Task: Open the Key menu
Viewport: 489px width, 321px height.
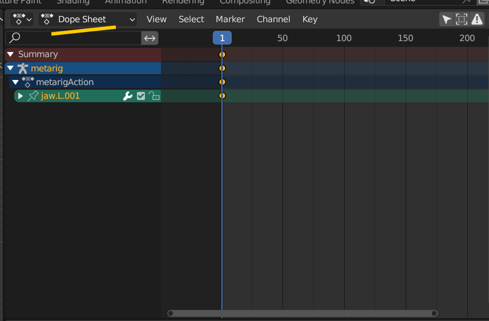Action: coord(310,19)
